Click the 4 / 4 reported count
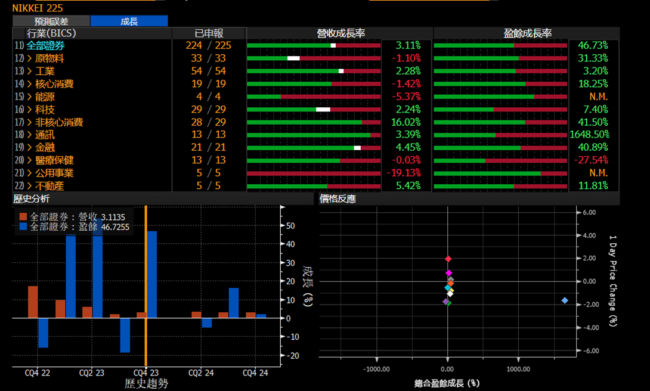The image size is (650, 391). [x=209, y=97]
